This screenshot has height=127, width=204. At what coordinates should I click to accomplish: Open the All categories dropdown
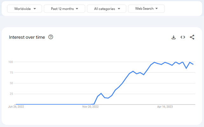(106, 9)
